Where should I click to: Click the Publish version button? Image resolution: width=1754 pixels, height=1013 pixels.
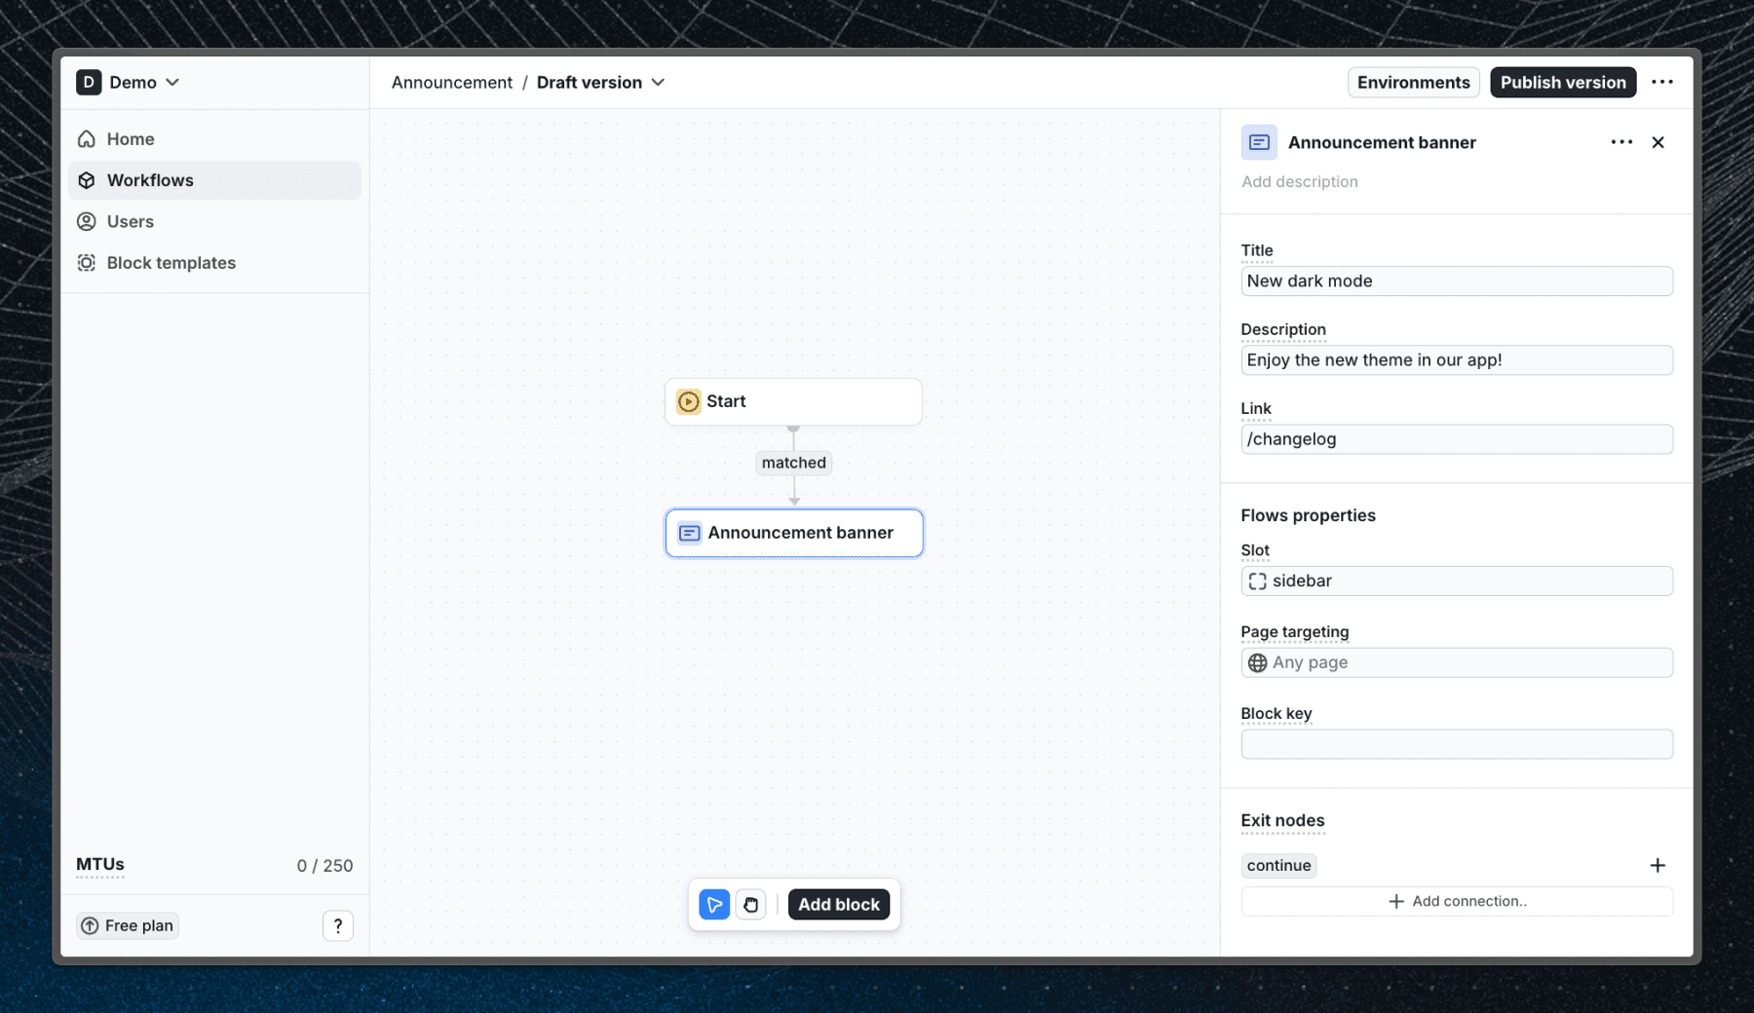pos(1562,82)
